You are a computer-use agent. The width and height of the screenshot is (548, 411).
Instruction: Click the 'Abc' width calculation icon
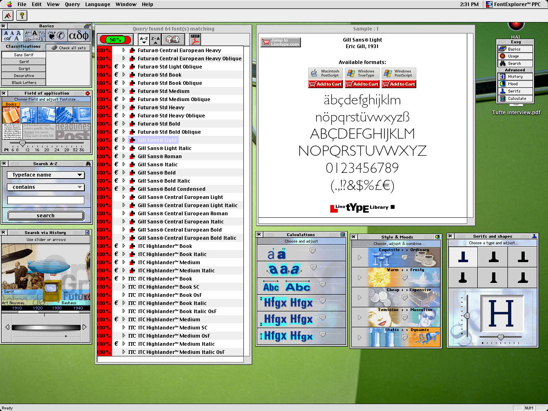286,287
